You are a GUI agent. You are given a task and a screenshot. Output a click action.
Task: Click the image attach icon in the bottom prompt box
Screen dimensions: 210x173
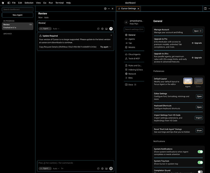point(106,169)
